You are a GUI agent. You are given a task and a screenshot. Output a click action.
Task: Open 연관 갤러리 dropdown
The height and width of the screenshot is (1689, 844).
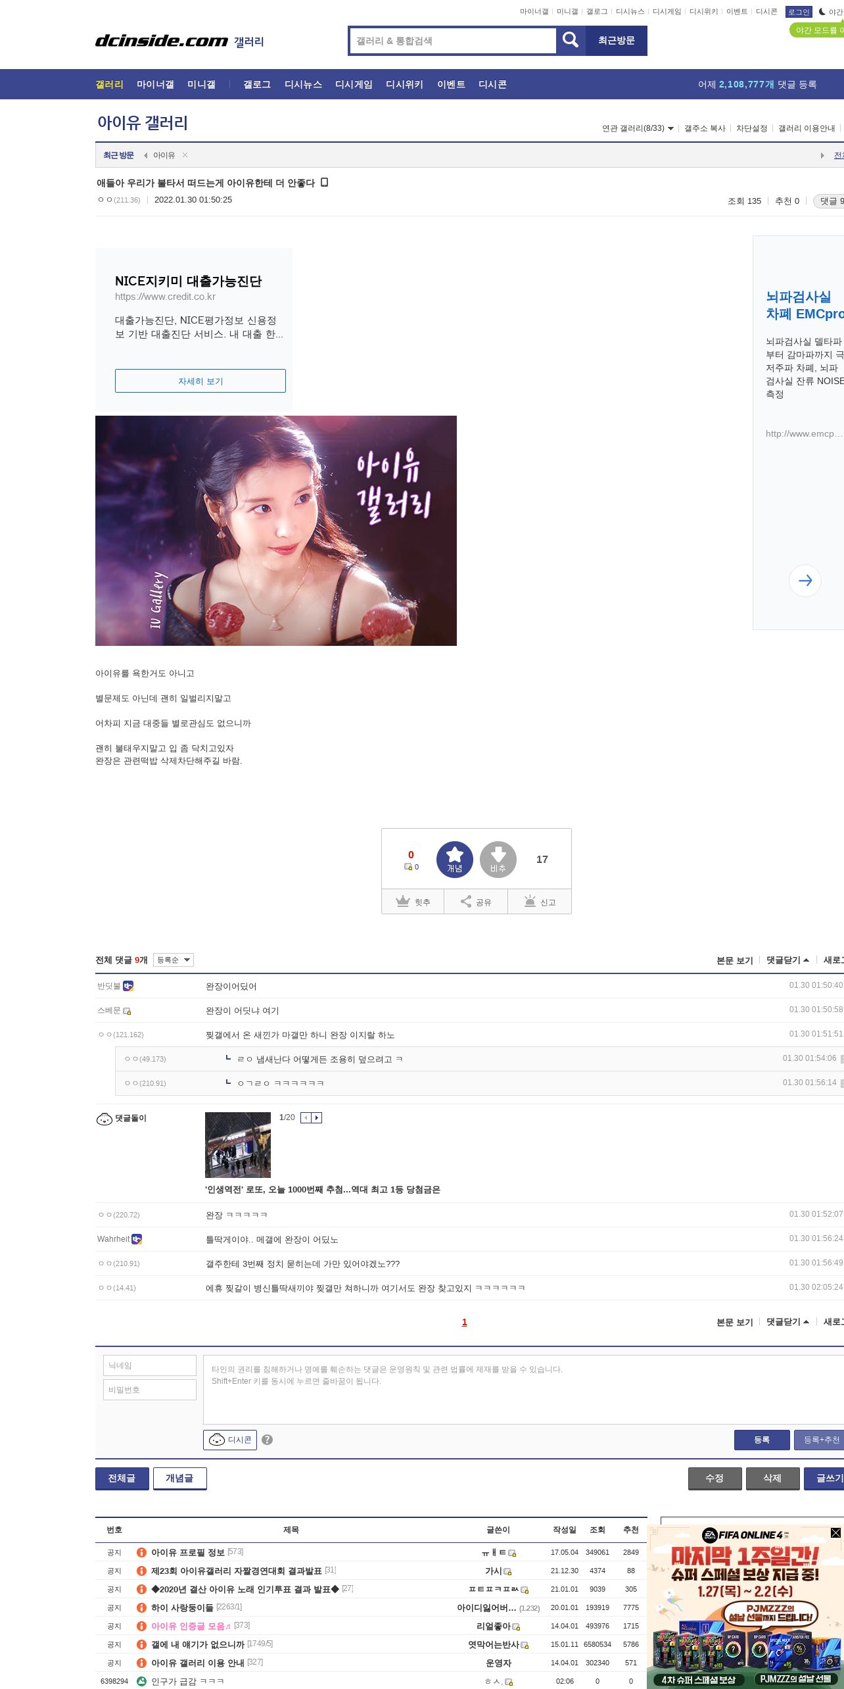(x=638, y=128)
